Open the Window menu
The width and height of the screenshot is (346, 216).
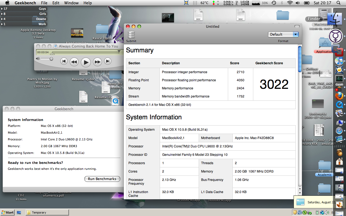tap(71, 3)
